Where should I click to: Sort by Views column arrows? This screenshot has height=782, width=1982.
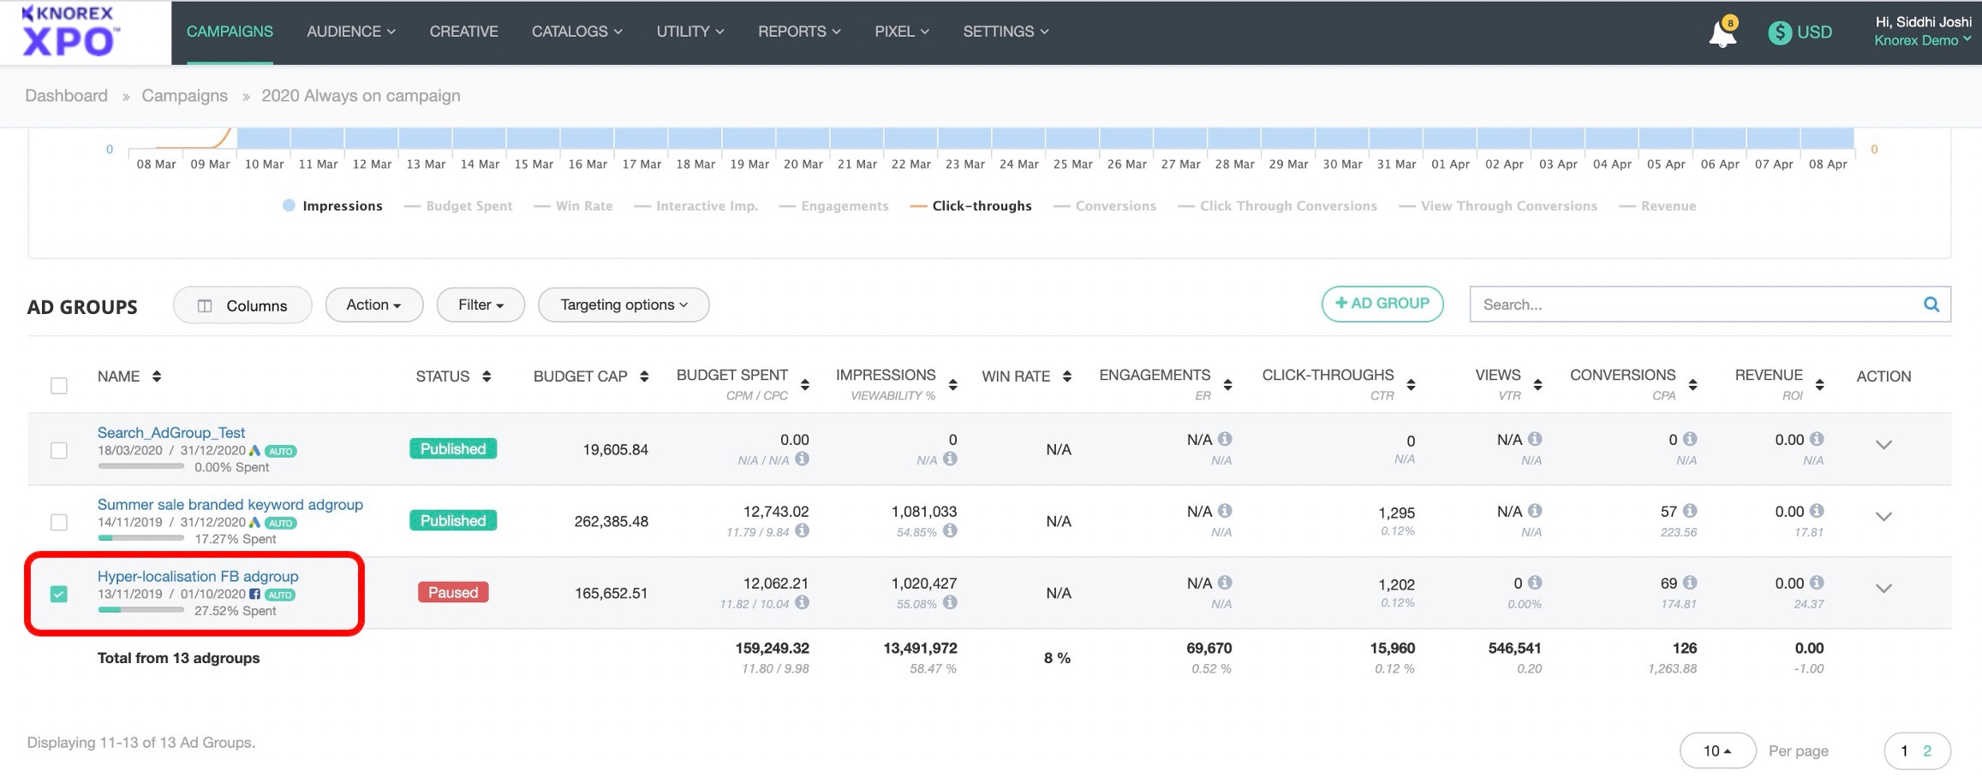1538,385
